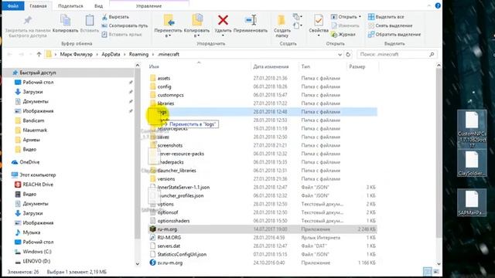Click the Rename (Переименовать) icon
Viewport: 495px width, 278px height.
(251, 21)
